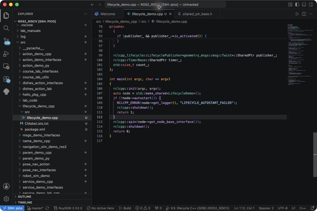Screen dimensions: 317x211
Task: Click the code minimap preview
Action: (x=300, y=54)
